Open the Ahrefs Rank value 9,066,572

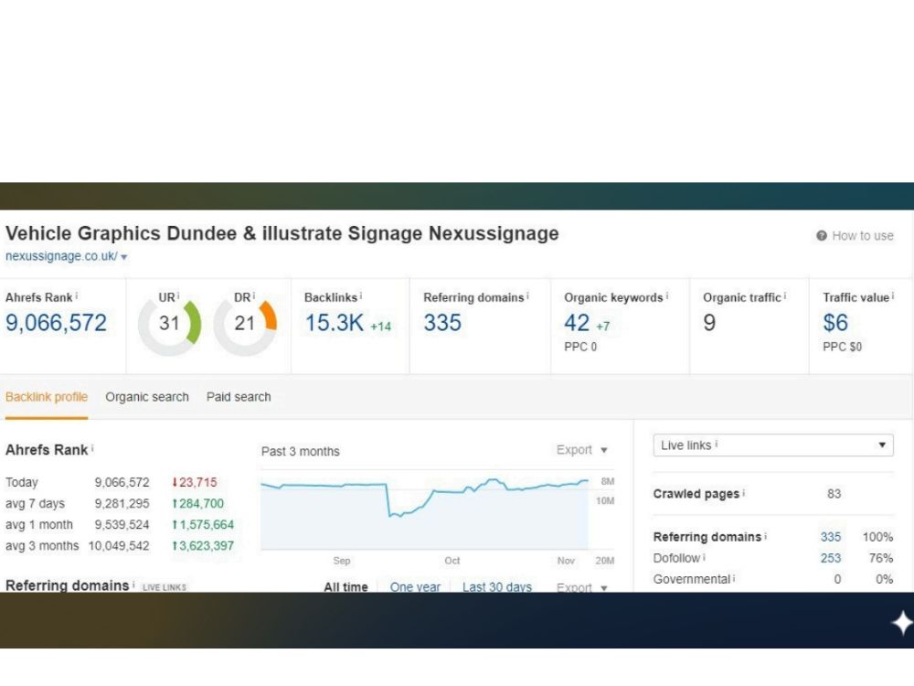click(x=56, y=323)
